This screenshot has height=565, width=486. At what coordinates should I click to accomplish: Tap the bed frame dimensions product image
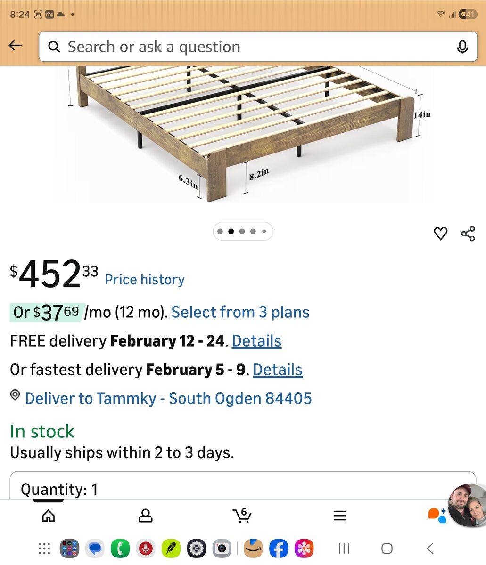pos(243,134)
